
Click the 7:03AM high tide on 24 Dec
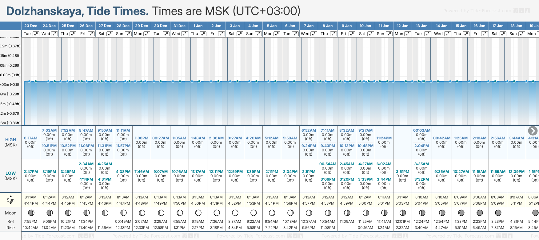(x=49, y=130)
